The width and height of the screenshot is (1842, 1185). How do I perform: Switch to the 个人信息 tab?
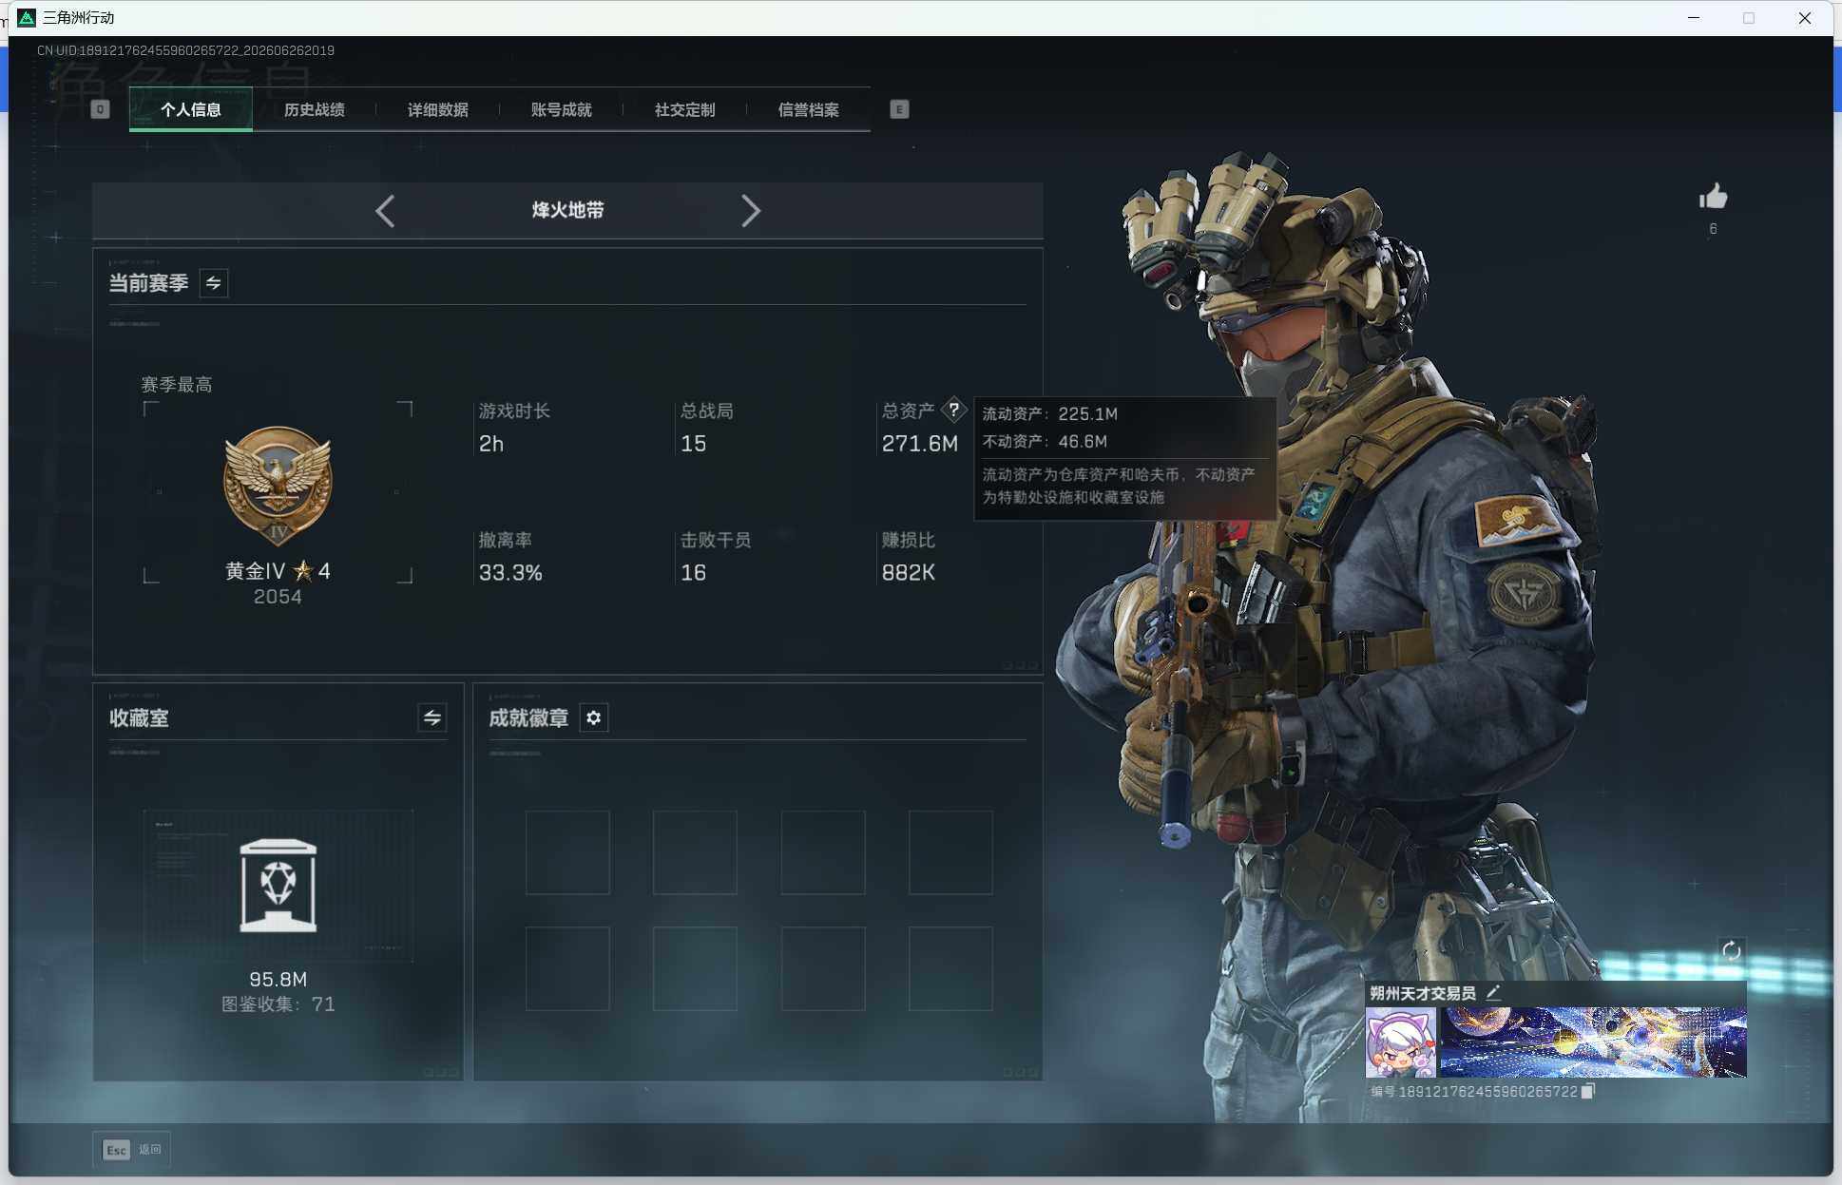(x=191, y=109)
